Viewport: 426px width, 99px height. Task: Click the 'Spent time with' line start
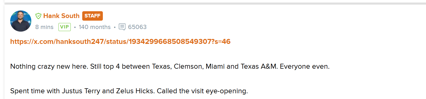pos(35,91)
